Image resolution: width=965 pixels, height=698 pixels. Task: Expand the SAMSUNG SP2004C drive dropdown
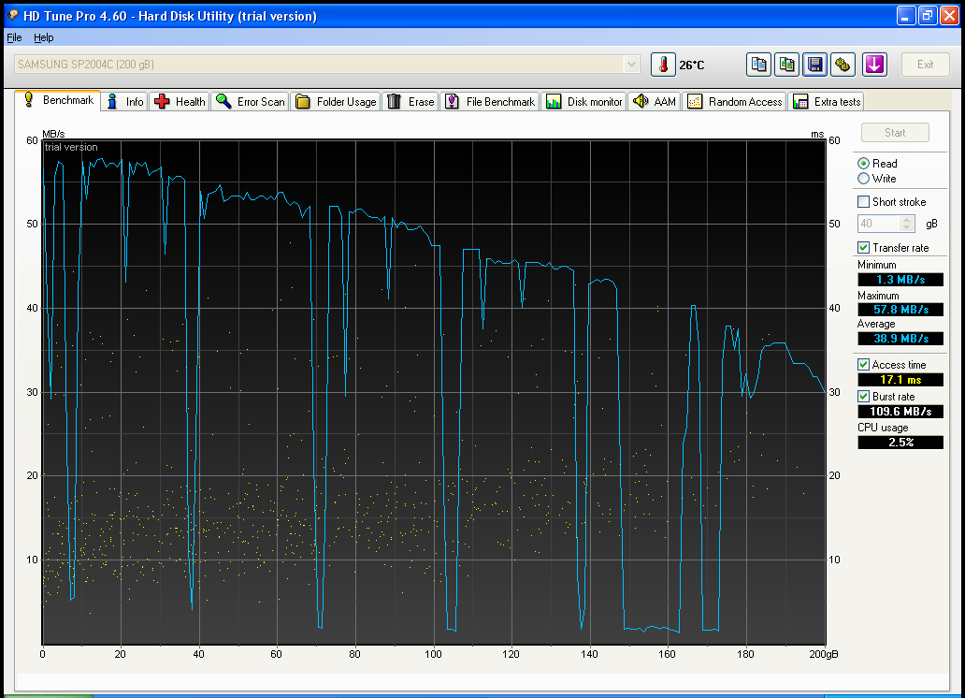click(x=632, y=65)
